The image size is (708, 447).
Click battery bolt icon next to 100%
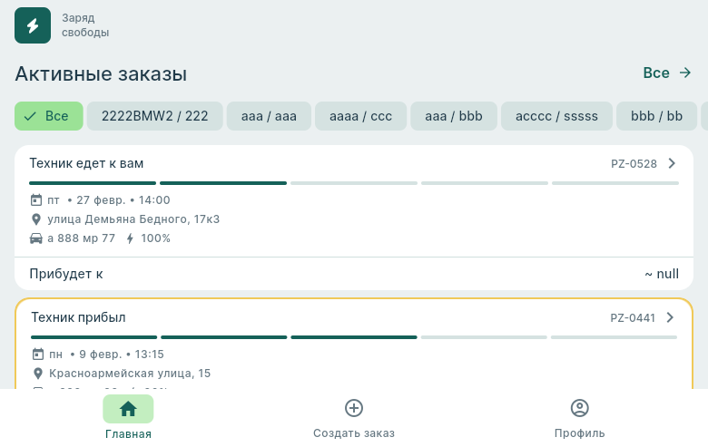pyautogui.click(x=130, y=238)
